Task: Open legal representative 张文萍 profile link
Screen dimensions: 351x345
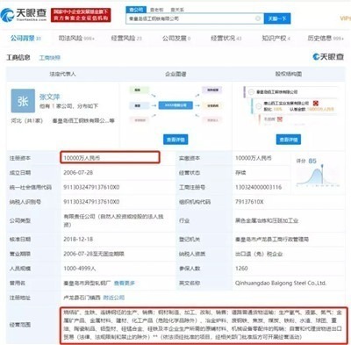Action: 49,97
